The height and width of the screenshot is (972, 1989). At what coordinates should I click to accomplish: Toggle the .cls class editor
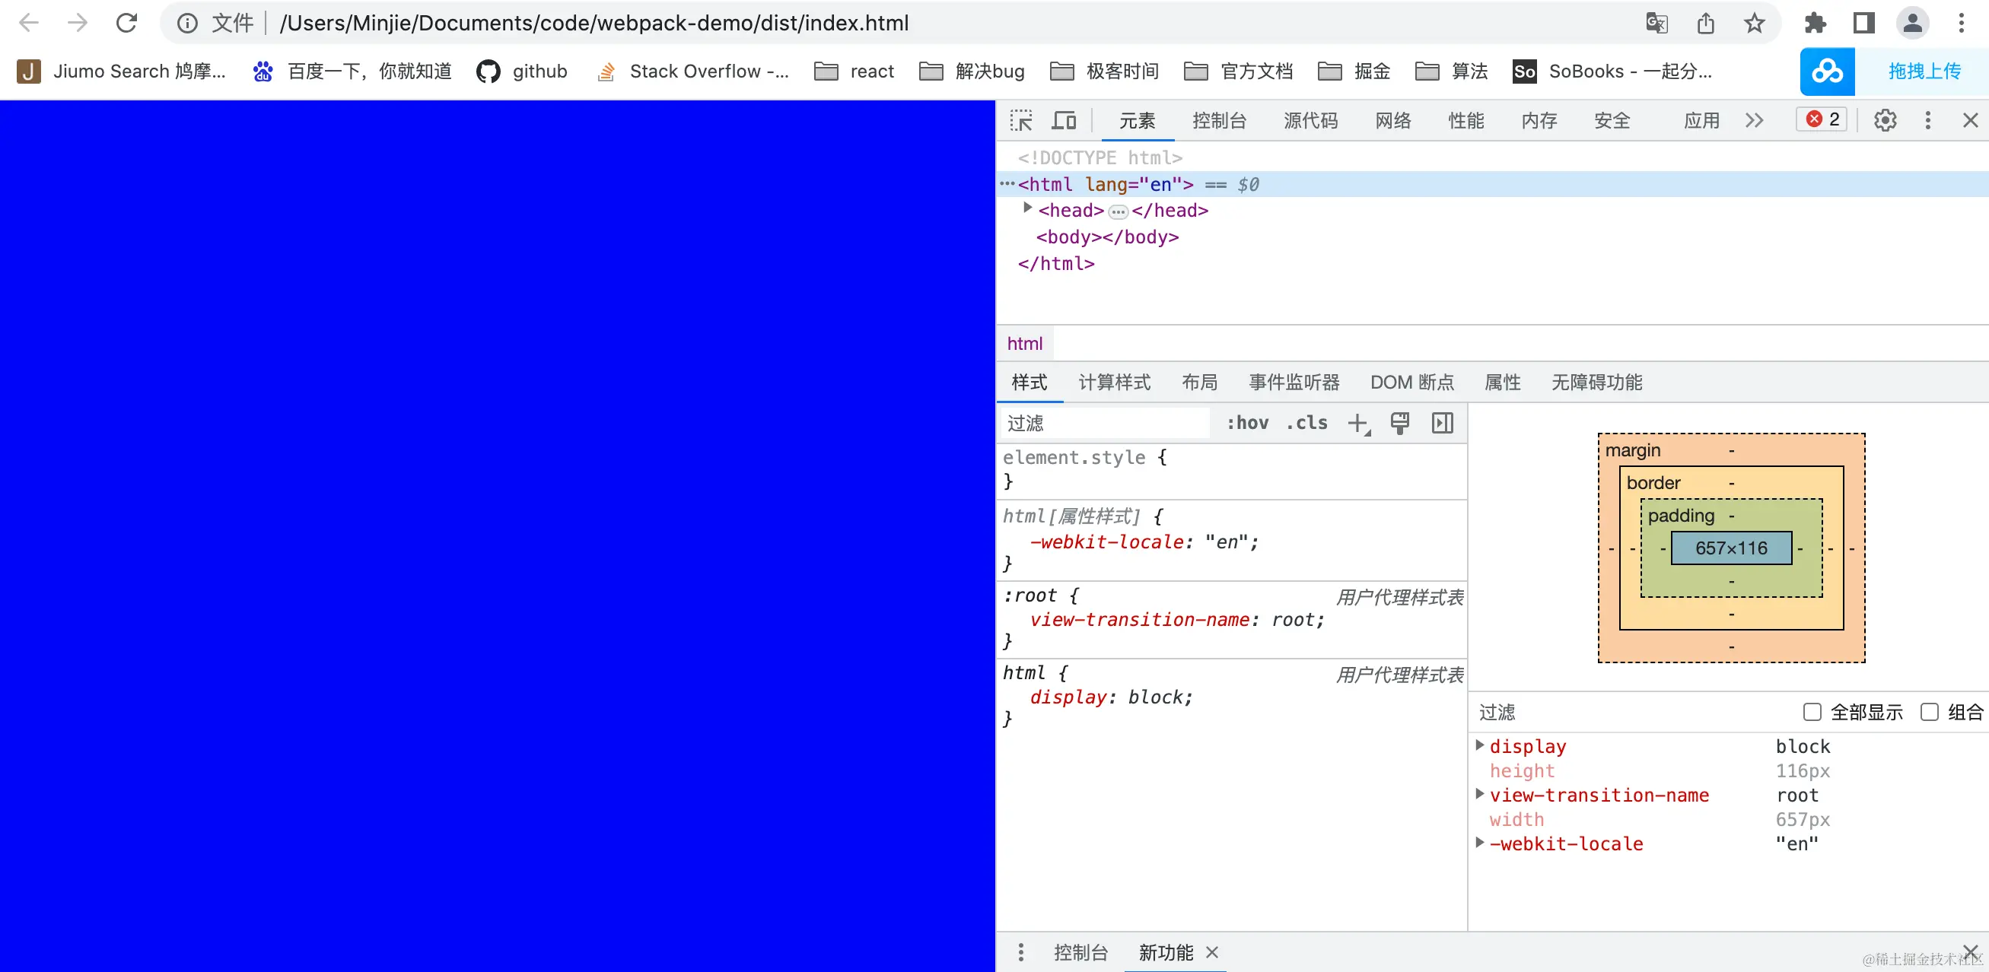(1306, 423)
